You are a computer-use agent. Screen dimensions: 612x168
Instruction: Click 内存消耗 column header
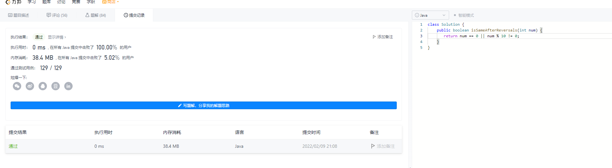point(172,132)
